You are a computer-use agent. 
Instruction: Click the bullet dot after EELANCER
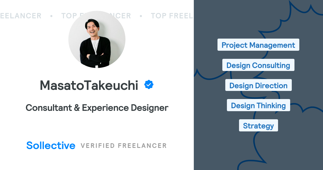51,16
